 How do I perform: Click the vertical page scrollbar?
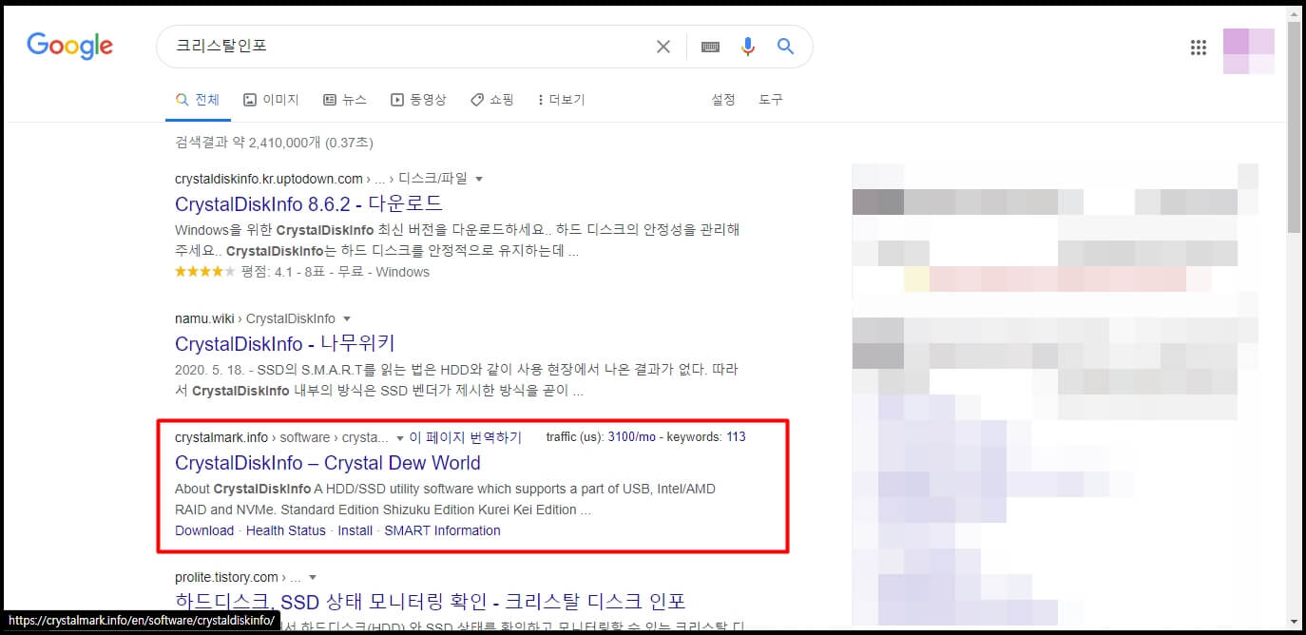click(1294, 128)
